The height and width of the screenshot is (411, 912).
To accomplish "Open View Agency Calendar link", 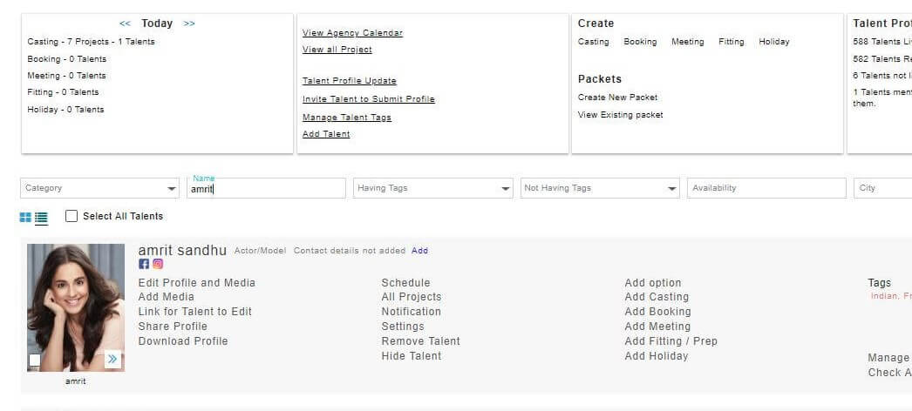I will point(352,33).
